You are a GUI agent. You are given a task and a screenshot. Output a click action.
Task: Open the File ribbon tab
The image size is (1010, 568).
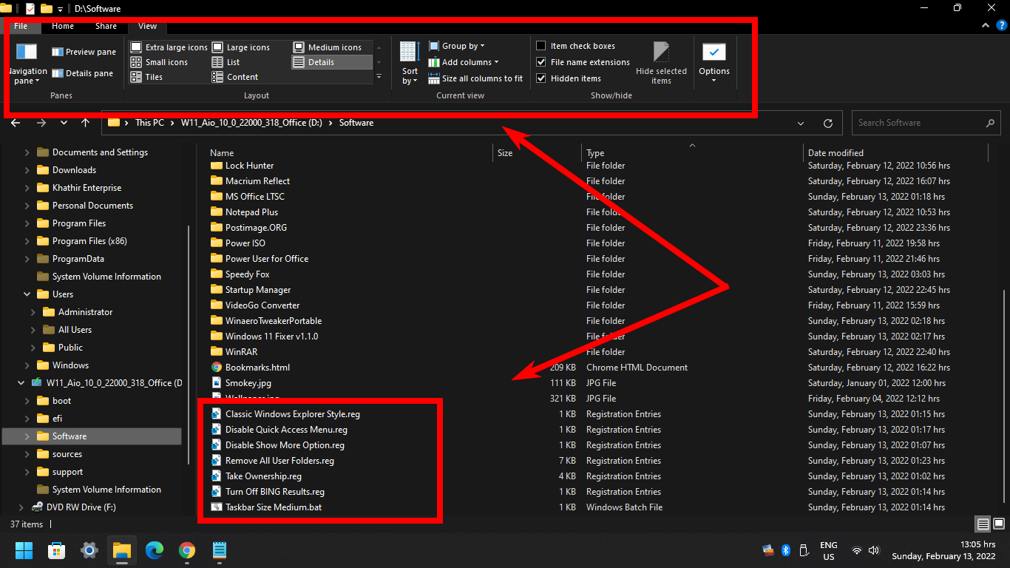21,26
